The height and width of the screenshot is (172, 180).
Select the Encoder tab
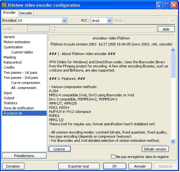coord(10,12)
